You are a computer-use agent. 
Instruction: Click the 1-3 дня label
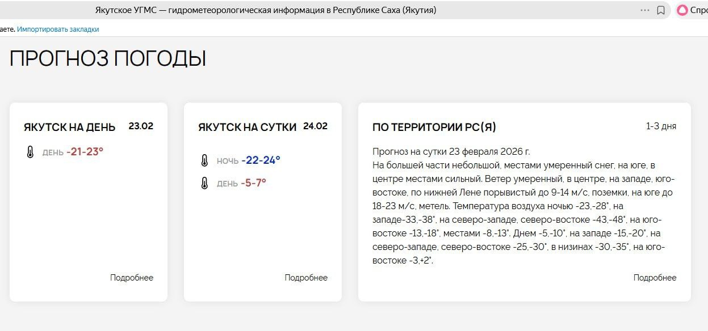click(x=661, y=126)
